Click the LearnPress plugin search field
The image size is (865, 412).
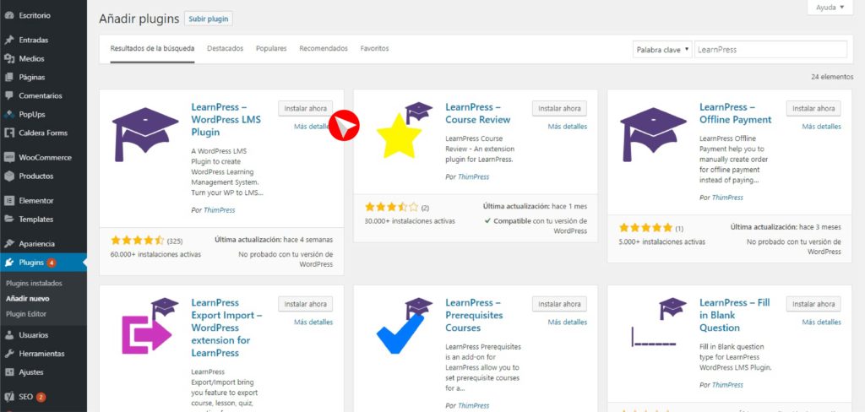click(x=770, y=50)
